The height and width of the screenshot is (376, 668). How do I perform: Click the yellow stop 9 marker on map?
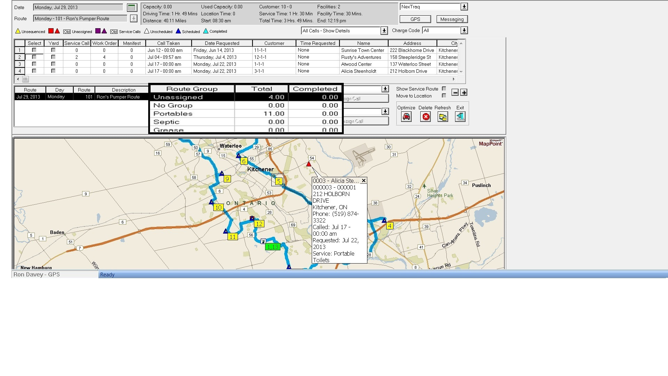tap(227, 179)
